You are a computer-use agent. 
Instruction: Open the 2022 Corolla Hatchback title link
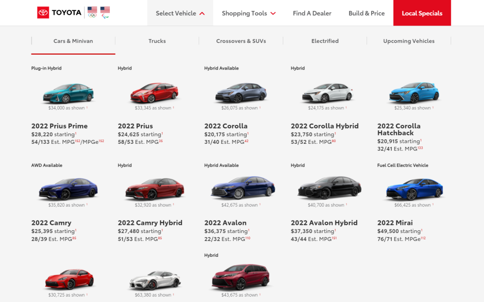(398, 129)
